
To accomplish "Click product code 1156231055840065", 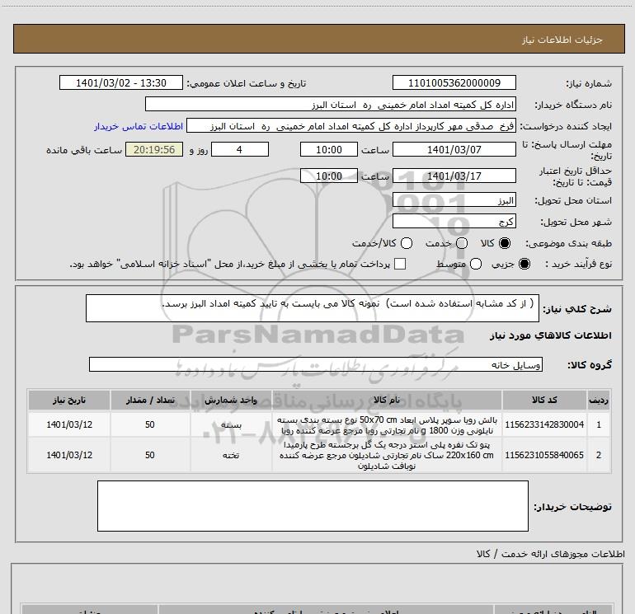I will coord(544,455).
